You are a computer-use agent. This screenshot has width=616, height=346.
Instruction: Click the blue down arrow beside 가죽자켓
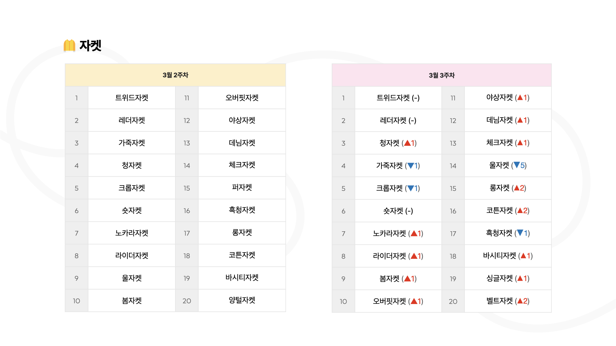(410, 166)
